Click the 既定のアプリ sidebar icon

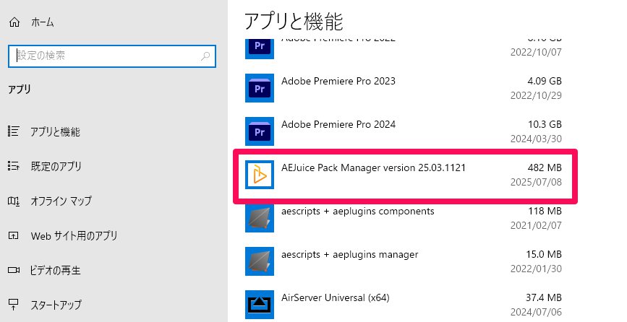click(x=13, y=165)
